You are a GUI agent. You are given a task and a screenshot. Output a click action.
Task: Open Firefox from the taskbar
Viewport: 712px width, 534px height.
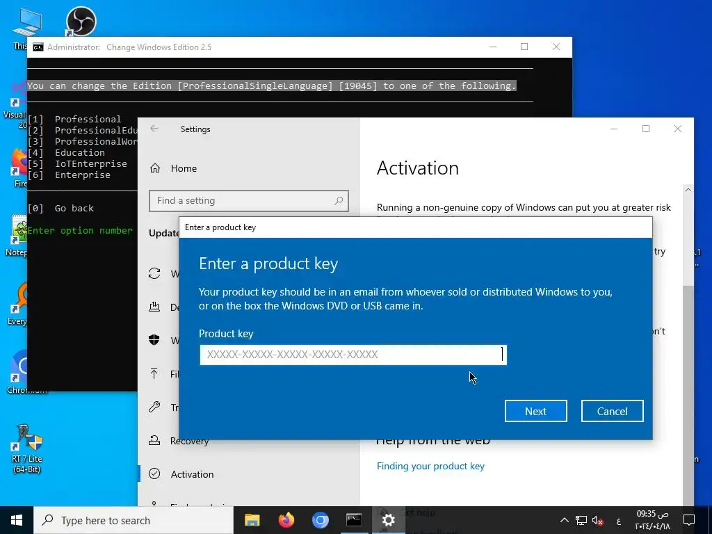[286, 520]
